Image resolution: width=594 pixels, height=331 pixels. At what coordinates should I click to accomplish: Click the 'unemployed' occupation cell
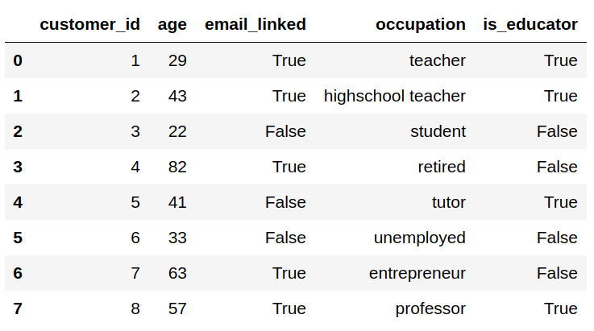(419, 238)
